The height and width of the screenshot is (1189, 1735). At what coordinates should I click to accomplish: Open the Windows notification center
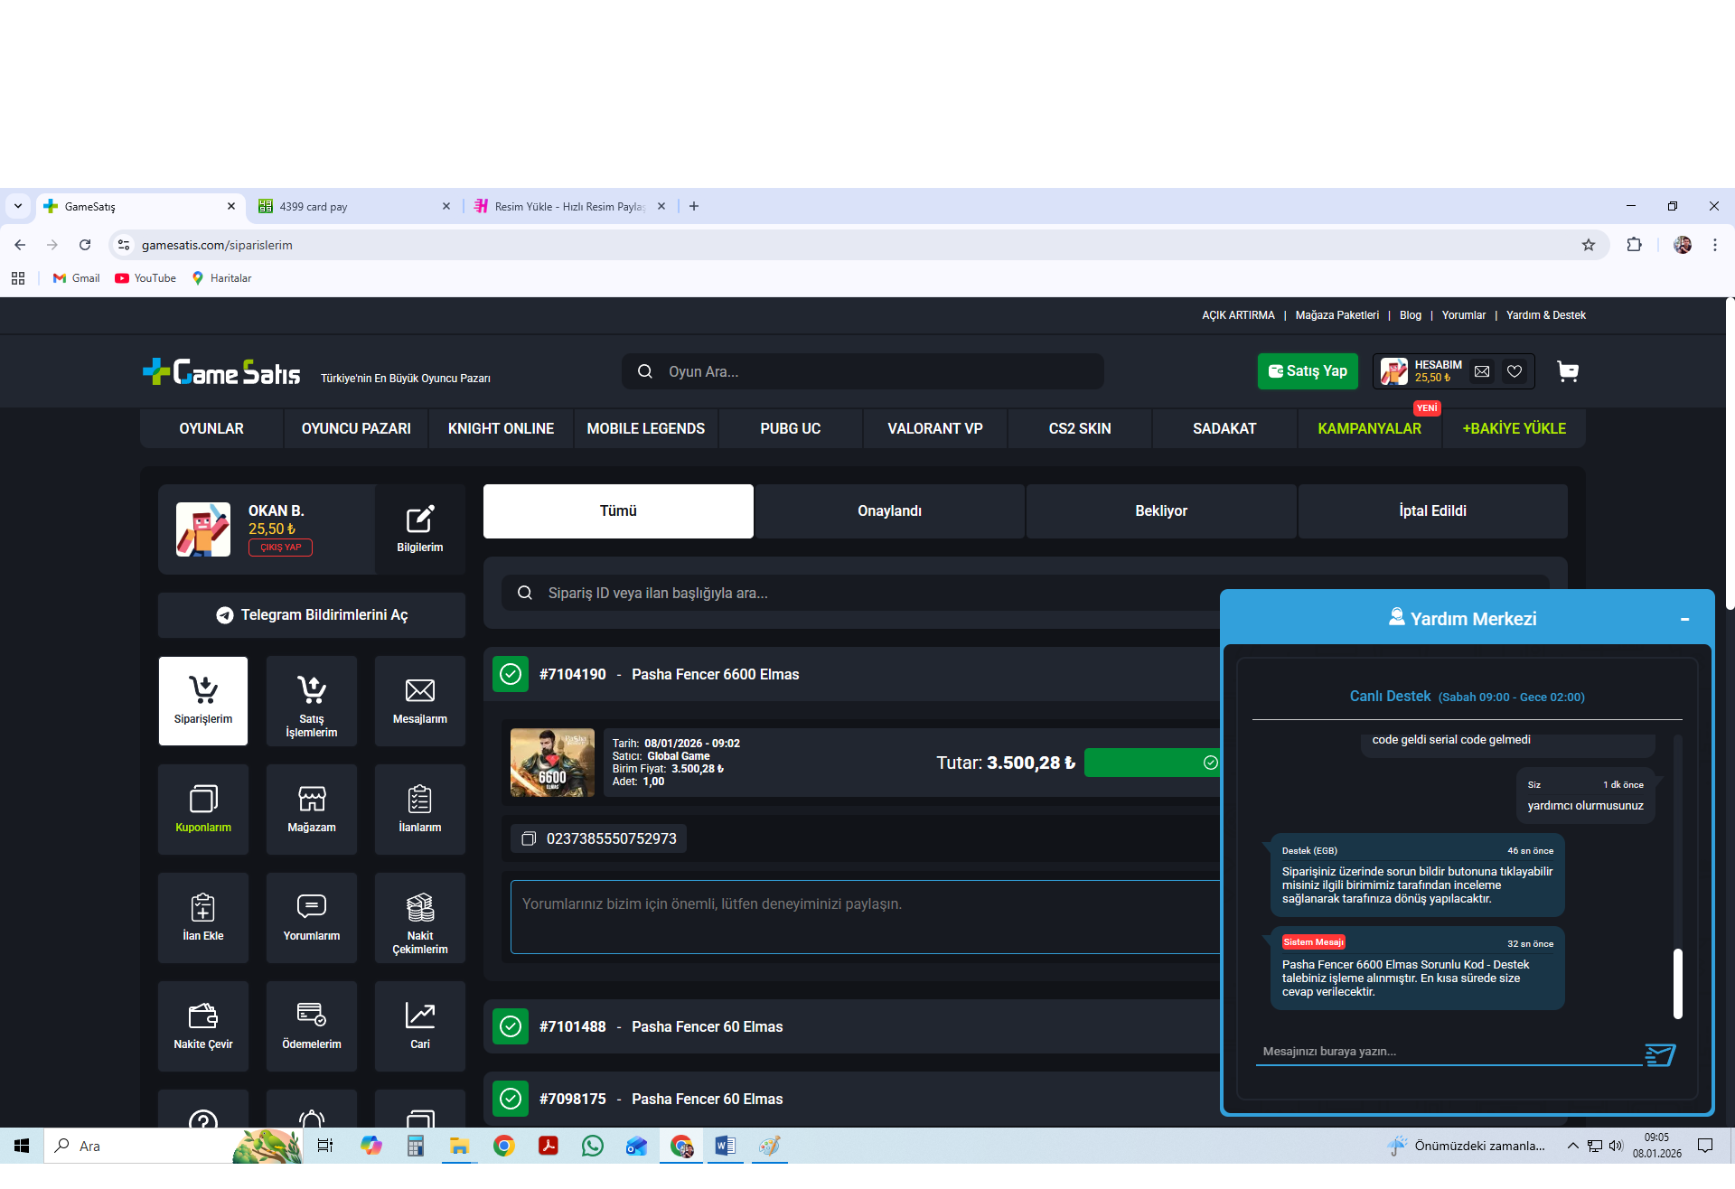pyautogui.click(x=1705, y=1146)
